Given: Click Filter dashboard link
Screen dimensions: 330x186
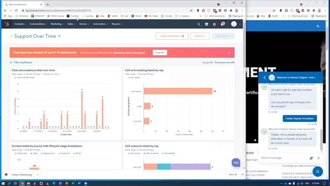Looking at the screenshot, I should coord(23,63).
